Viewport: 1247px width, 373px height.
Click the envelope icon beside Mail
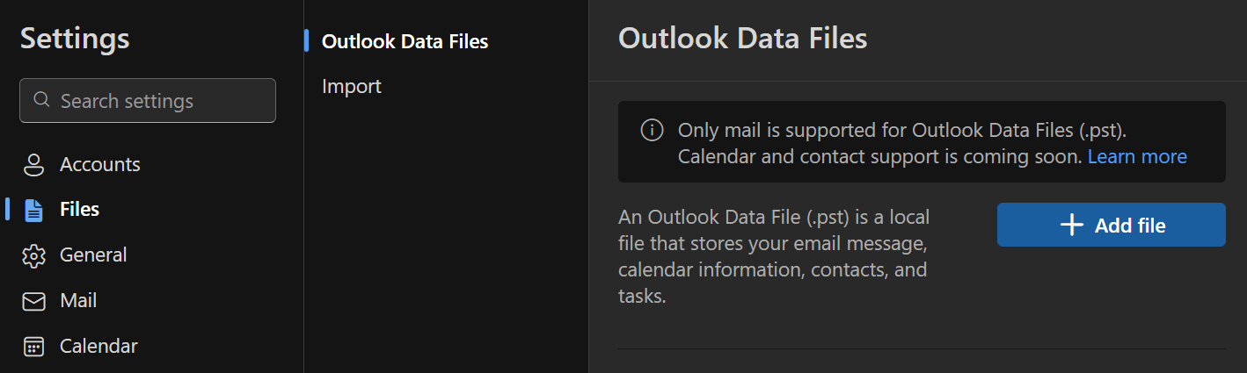[33, 301]
